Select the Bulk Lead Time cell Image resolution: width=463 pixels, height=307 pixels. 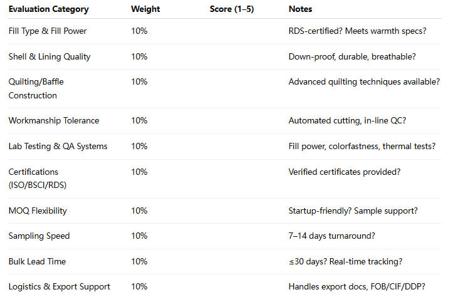[37, 261]
